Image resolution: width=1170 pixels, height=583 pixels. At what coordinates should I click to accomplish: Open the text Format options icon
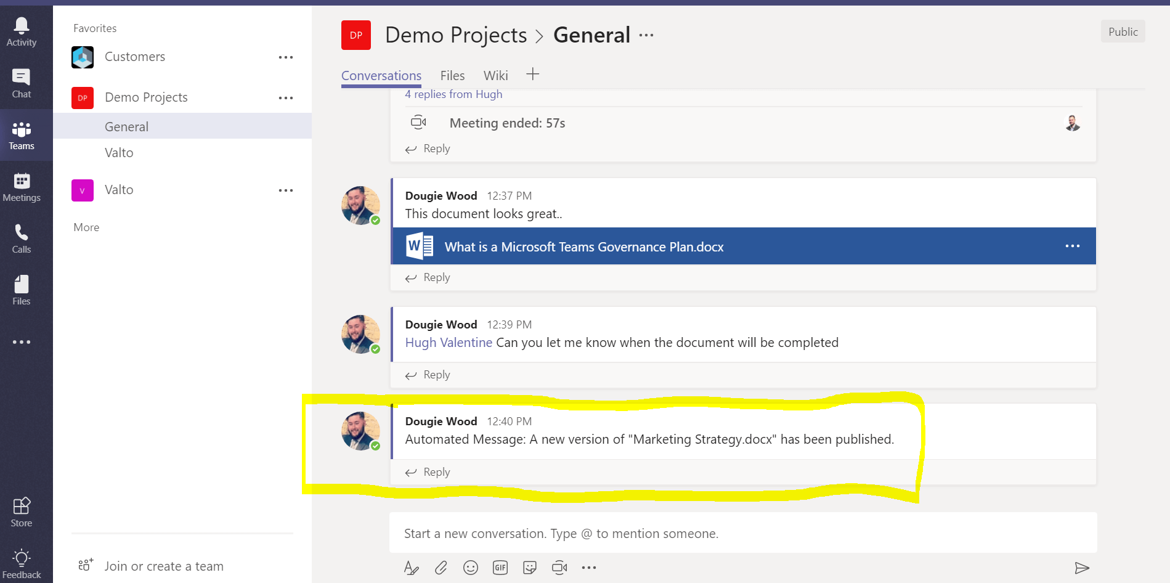coord(411,568)
